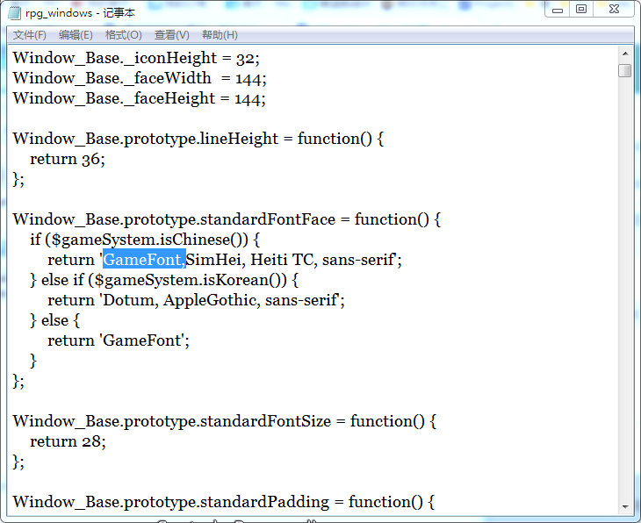Open the 帮助(H) menu

(x=220, y=35)
